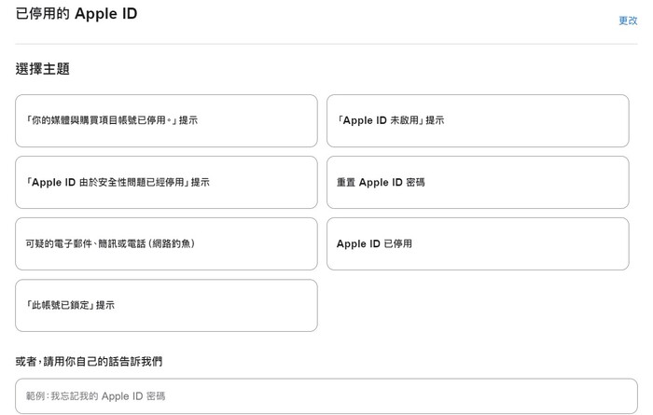Select 「Apple ID 由於安全性問題已經停用」提示
The height and width of the screenshot is (415, 653).
pyautogui.click(x=166, y=182)
